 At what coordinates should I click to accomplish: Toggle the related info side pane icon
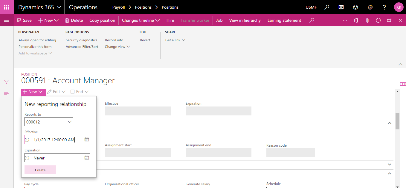coord(403,84)
